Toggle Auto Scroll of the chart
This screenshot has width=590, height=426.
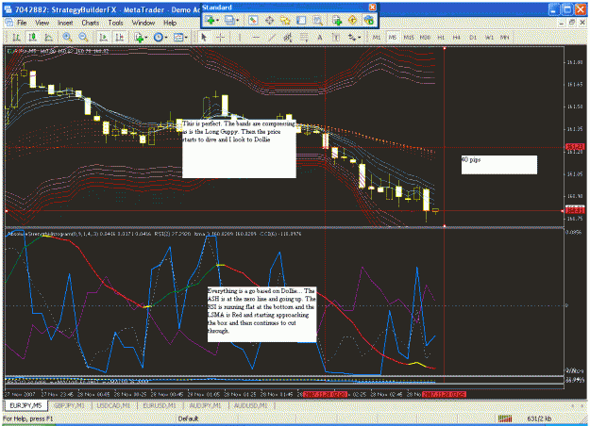103,37
